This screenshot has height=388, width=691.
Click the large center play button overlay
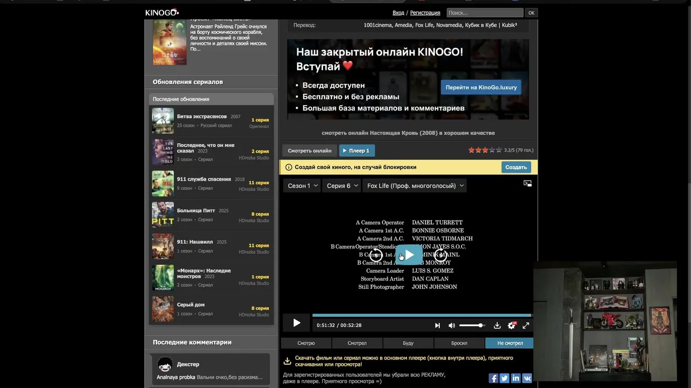(x=409, y=255)
